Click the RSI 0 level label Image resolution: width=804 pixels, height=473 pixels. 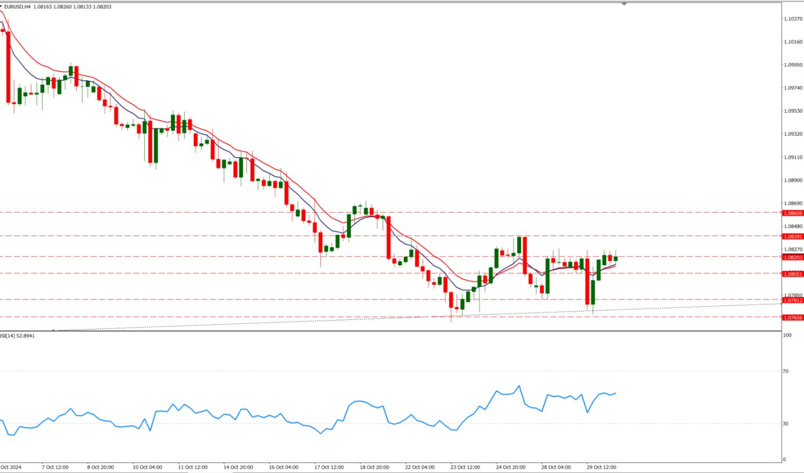click(x=784, y=460)
